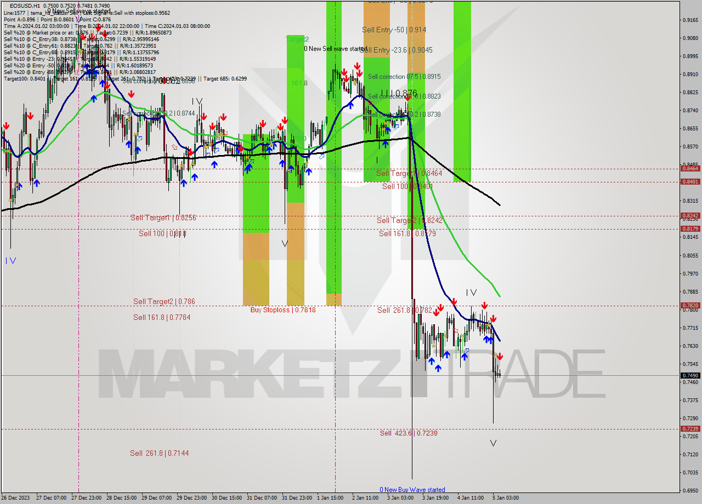Select the '5 Jan 03:00' time axis label
The width and height of the screenshot is (702, 504).
506,498
